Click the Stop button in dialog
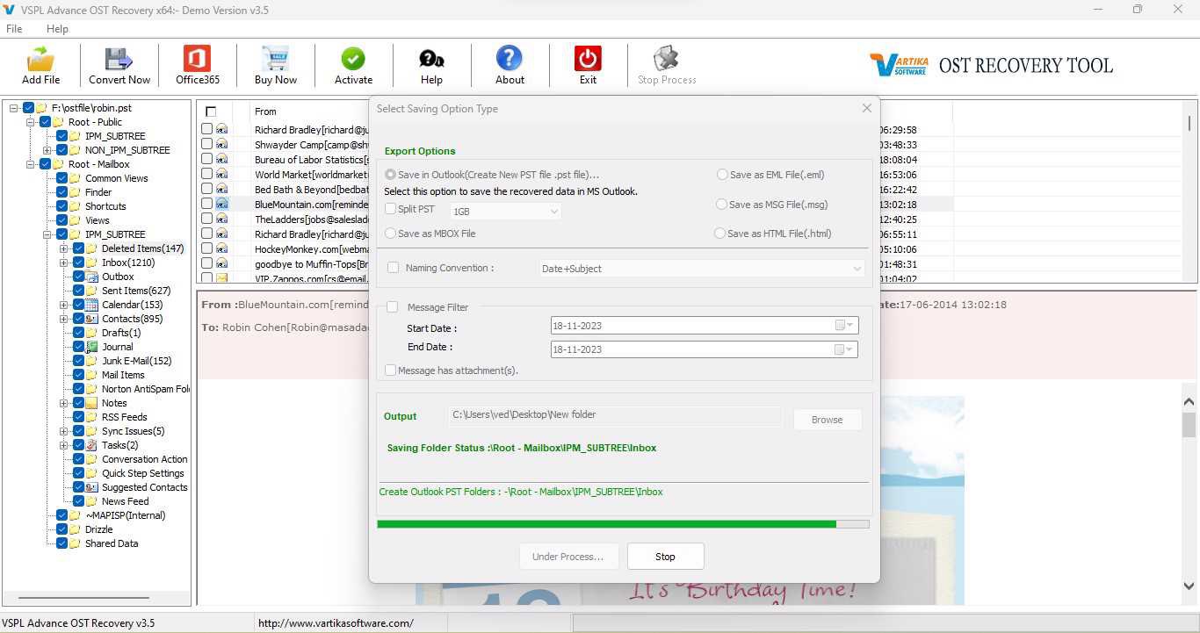 tap(665, 557)
